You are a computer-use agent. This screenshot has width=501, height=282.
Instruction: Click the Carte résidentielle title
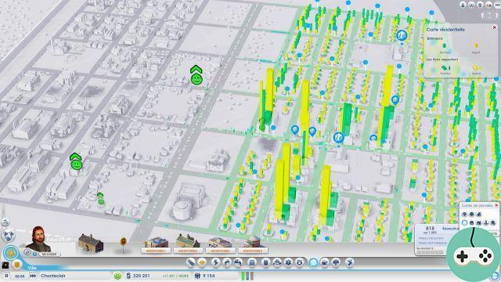tap(445, 30)
